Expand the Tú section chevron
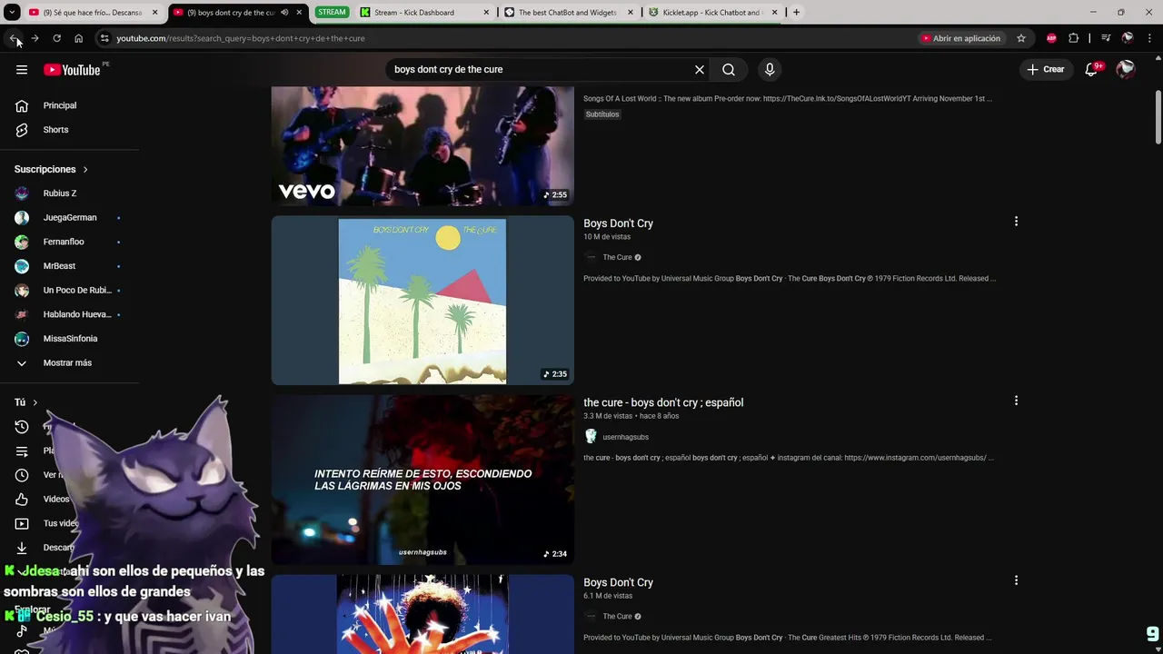Image resolution: width=1163 pixels, height=654 pixels. click(x=35, y=402)
